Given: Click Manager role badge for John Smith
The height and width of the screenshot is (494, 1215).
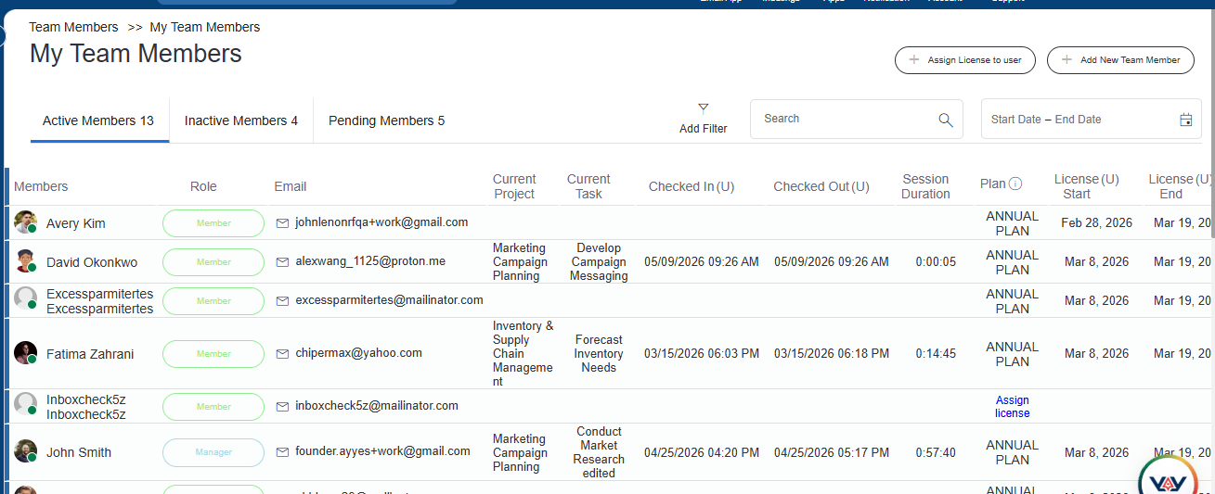Looking at the screenshot, I should 213,452.
